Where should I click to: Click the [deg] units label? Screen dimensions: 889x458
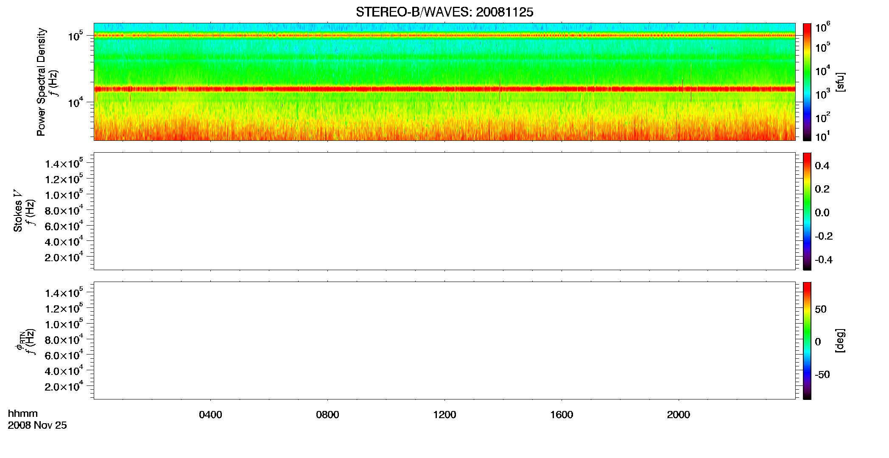pos(840,341)
